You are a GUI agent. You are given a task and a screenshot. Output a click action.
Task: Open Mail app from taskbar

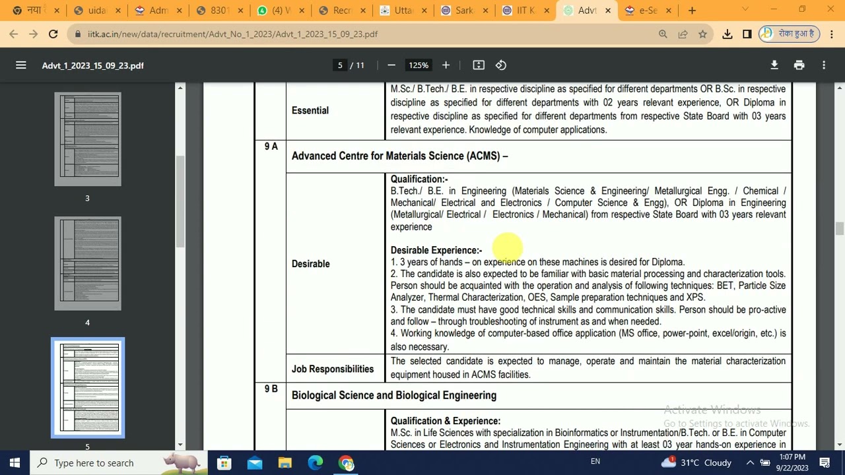[x=255, y=463]
